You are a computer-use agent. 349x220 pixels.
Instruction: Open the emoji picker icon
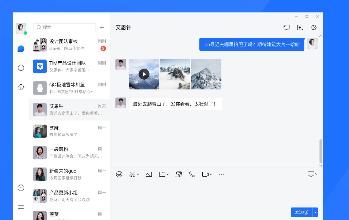pyautogui.click(x=119, y=174)
